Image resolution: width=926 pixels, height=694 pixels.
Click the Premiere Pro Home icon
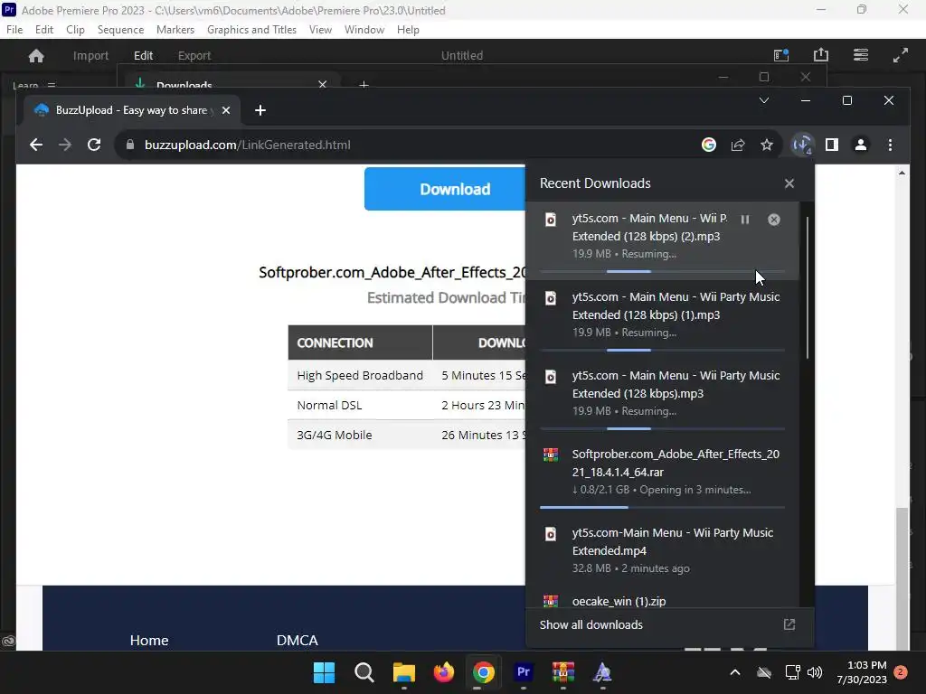tap(36, 55)
